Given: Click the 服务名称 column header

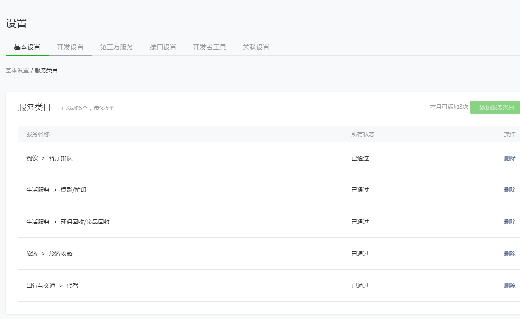Looking at the screenshot, I should 38,134.
